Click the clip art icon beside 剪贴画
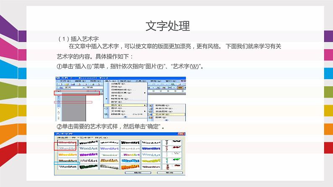The width and height of the screenshot is (333, 187). tap(151, 105)
